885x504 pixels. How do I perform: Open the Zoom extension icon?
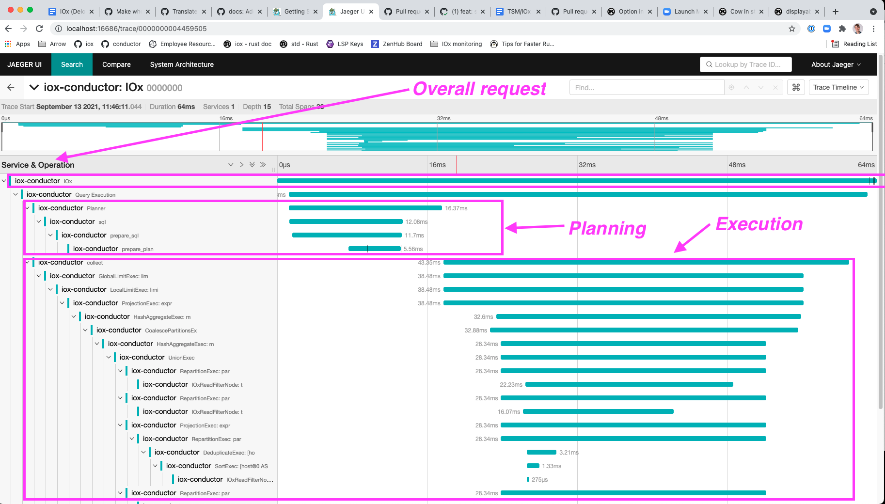827,29
